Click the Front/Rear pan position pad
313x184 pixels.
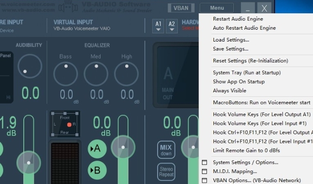(x=65, y=124)
